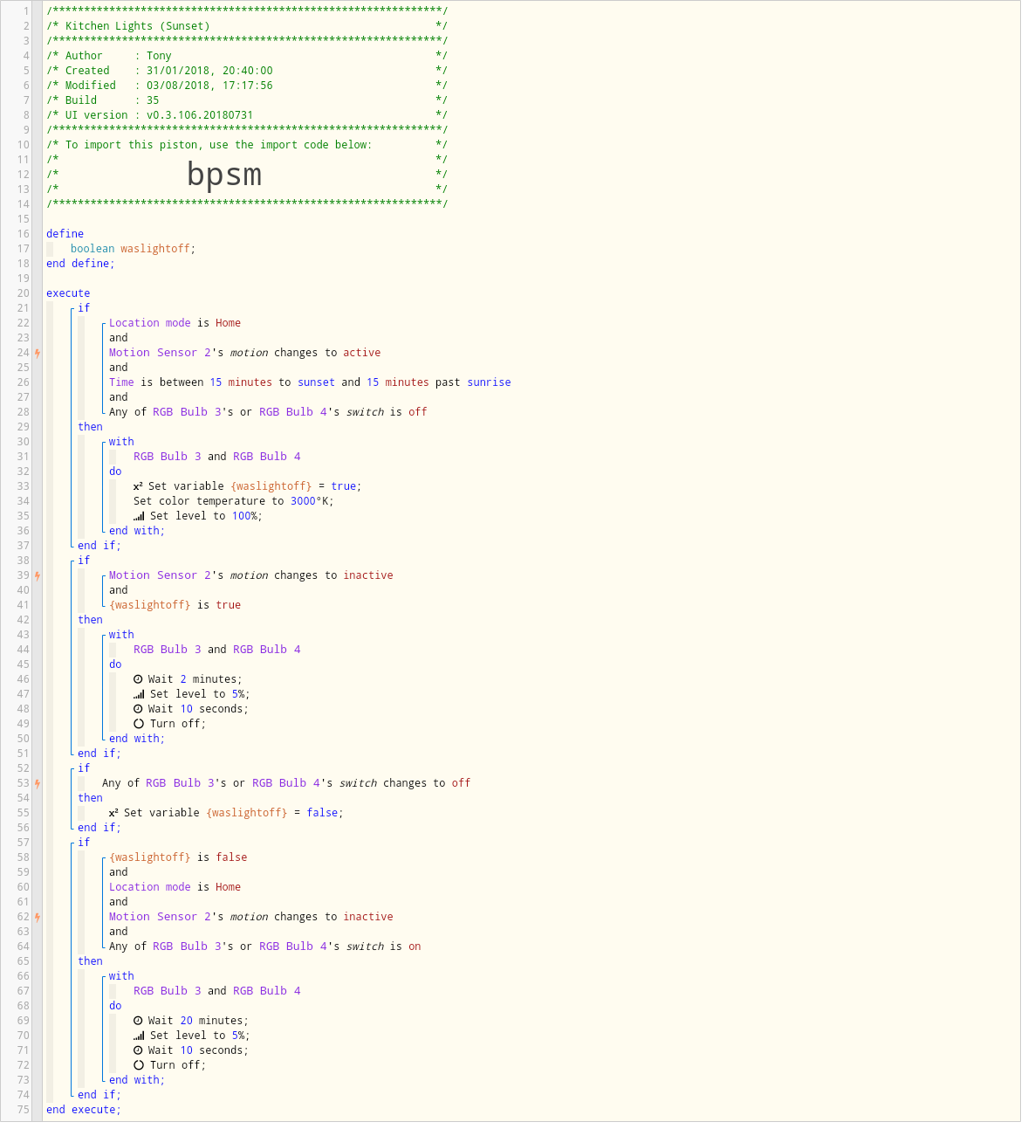
Task: Select switch is on condition on line 64
Action: 265,947
